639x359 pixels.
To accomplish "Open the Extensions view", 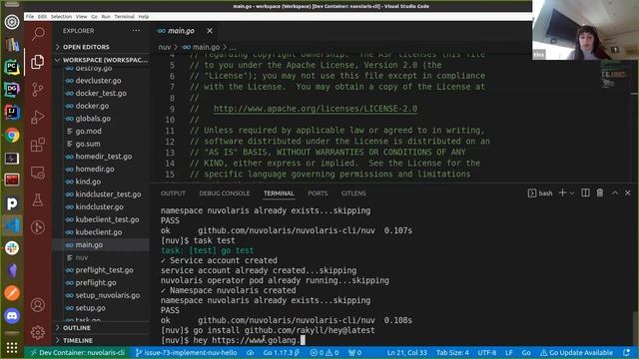I will pos(38,145).
